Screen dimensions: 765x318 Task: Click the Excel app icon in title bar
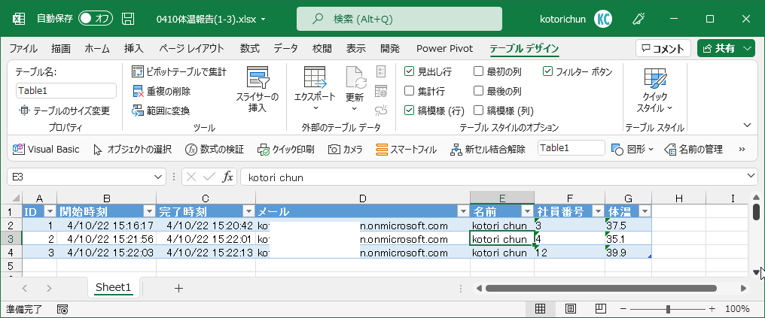coord(19,19)
